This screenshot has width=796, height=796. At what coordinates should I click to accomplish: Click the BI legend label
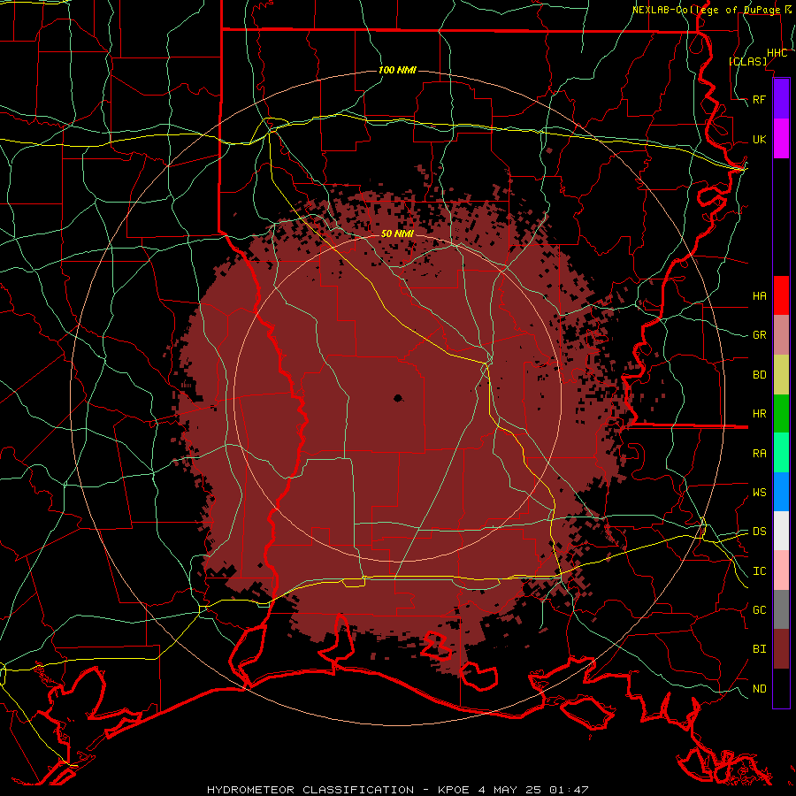coord(760,649)
